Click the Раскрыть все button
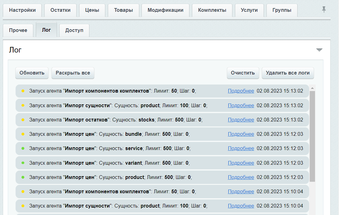Viewport: 339px width, 215px height. click(73, 73)
